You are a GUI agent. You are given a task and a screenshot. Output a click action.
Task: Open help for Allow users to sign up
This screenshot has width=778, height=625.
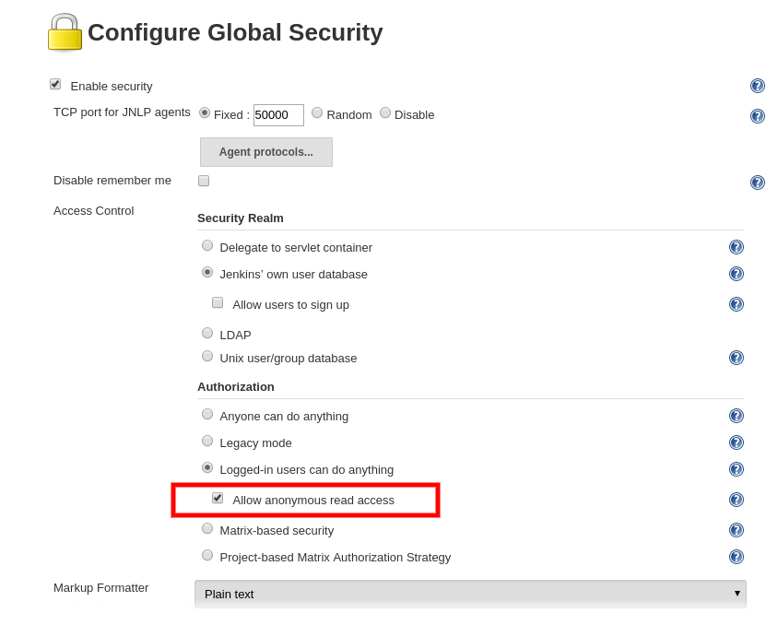(736, 303)
